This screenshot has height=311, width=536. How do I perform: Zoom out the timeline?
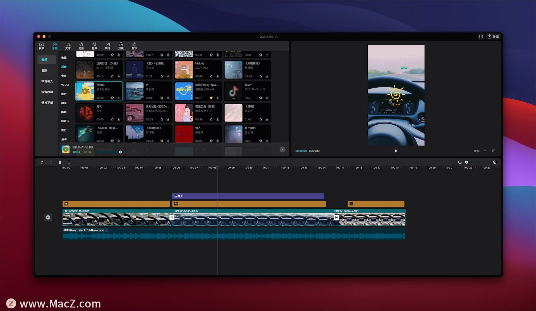[x=460, y=162]
